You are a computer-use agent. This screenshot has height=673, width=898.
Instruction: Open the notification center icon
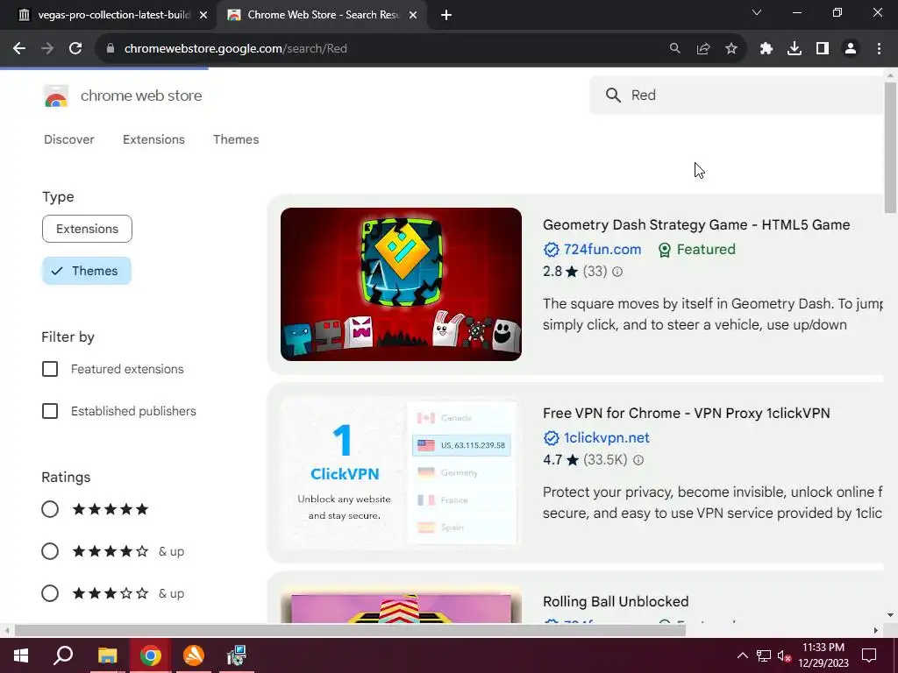point(869,655)
